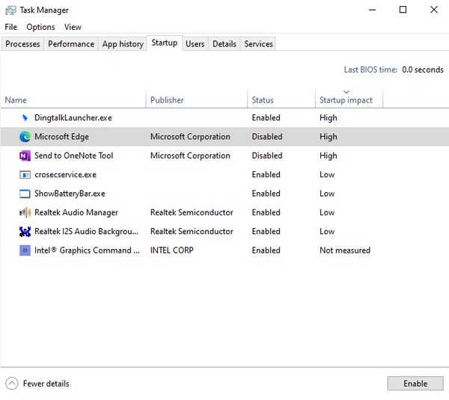Switch to the App history tab
This screenshot has width=449, height=400.
point(123,44)
